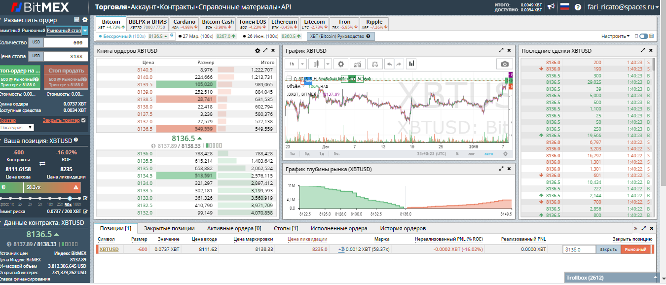
Task: Select the Litecoin instrument tab
Action: click(314, 24)
